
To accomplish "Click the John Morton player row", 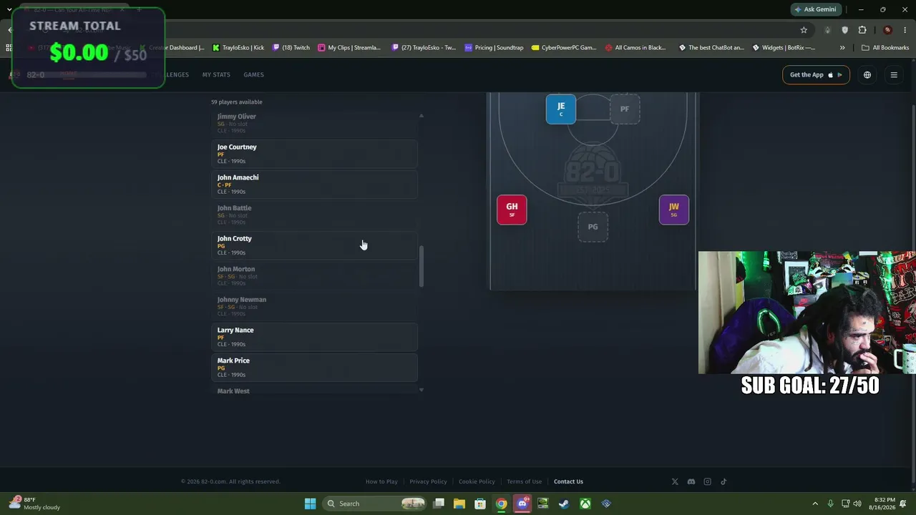I will [315, 276].
